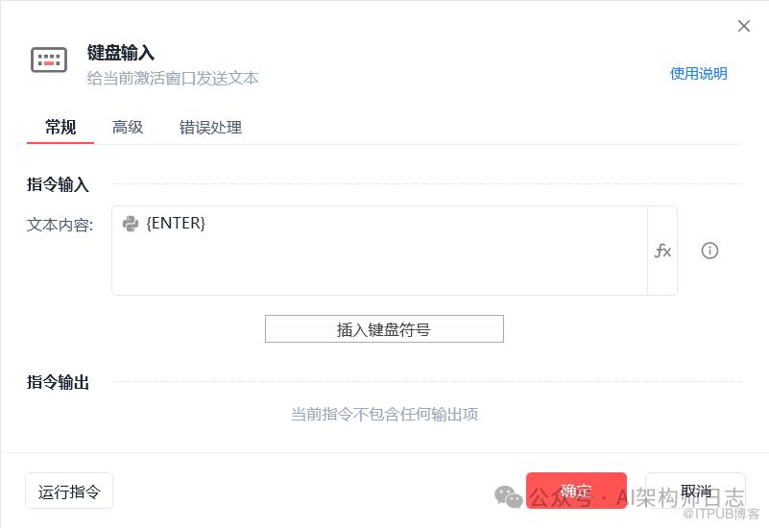Click the keyboard icon in the dialog header
This screenshot has width=769, height=528.
[x=49, y=60]
